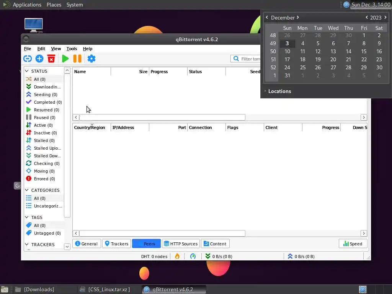Select the Downloading status filter
The height and width of the screenshot is (294, 392).
coord(44,87)
